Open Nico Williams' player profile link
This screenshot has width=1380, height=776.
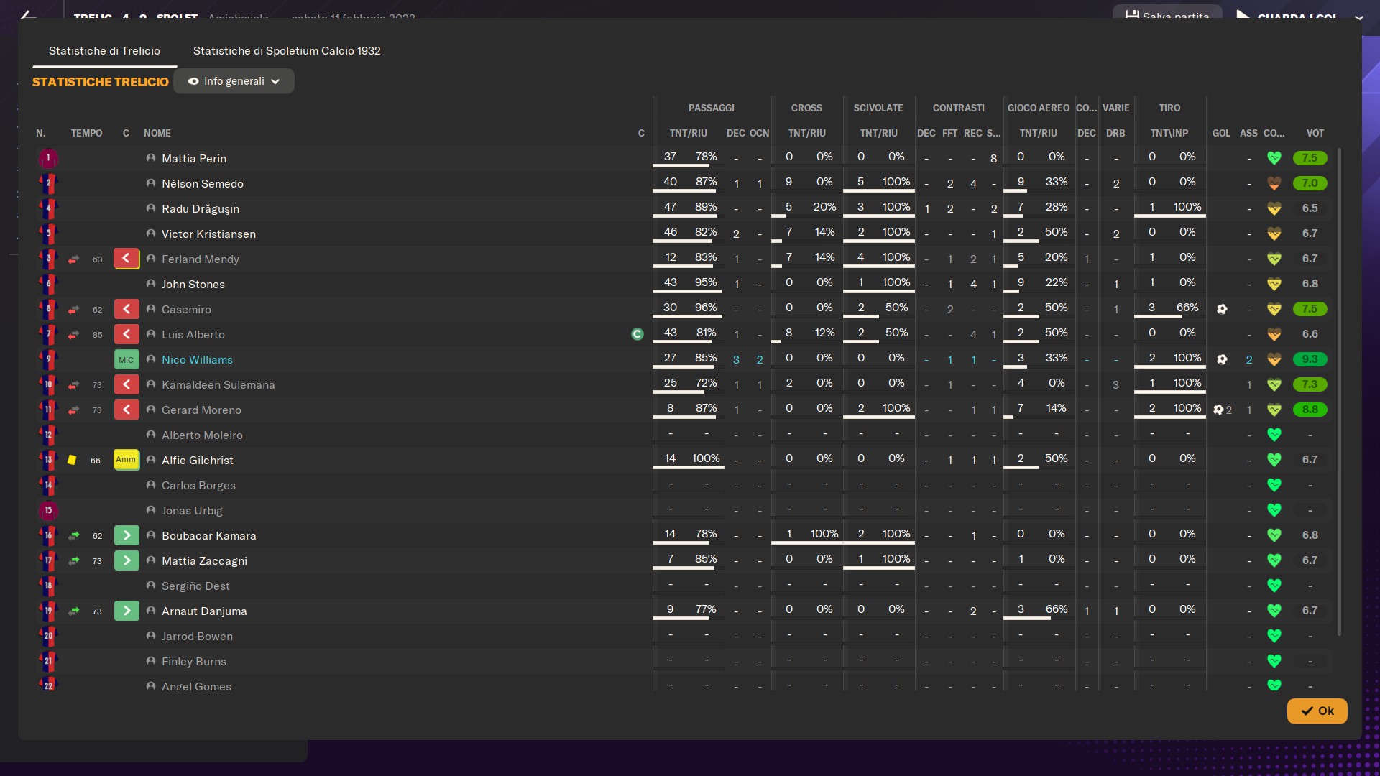[x=197, y=359]
